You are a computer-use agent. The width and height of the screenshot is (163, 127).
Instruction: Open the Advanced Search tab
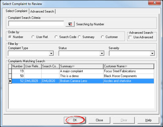[42, 11]
